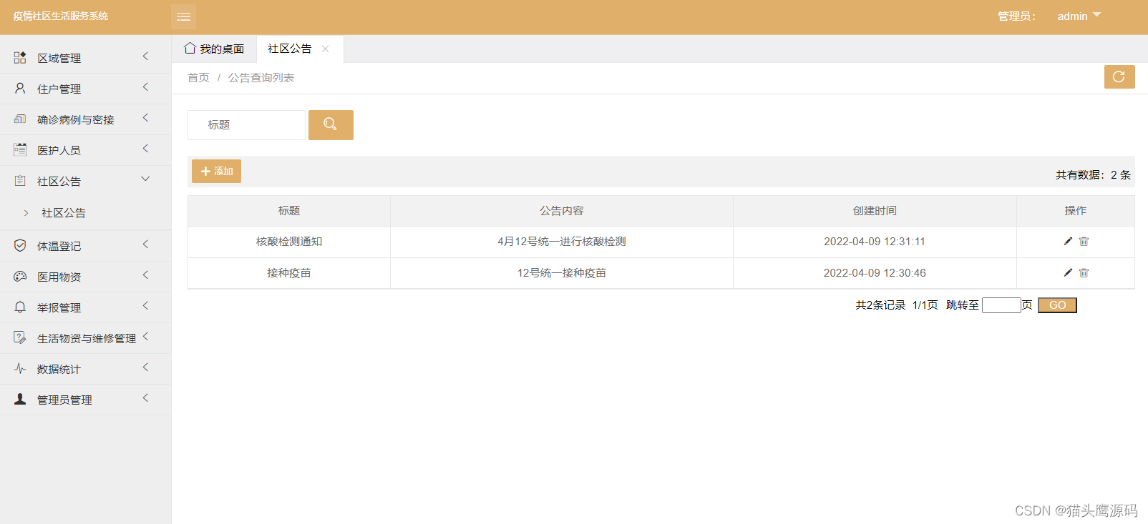
Task: Click the 共2条记录 pagination text
Action: 880,305
